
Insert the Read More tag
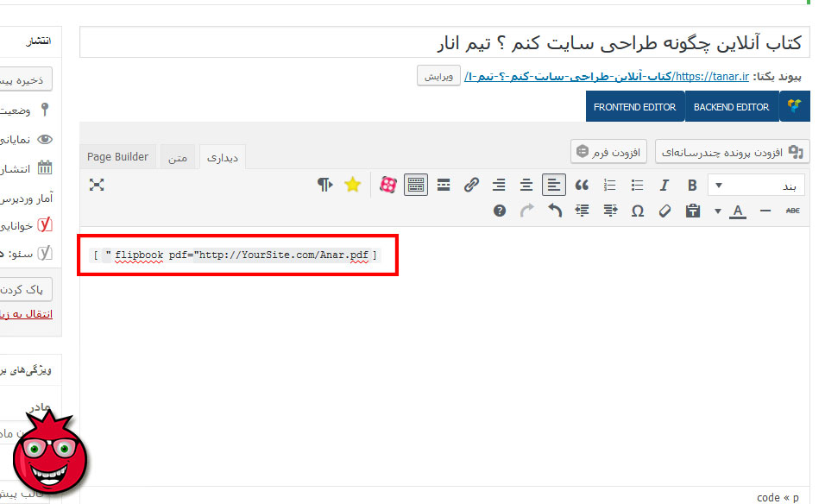tap(444, 185)
